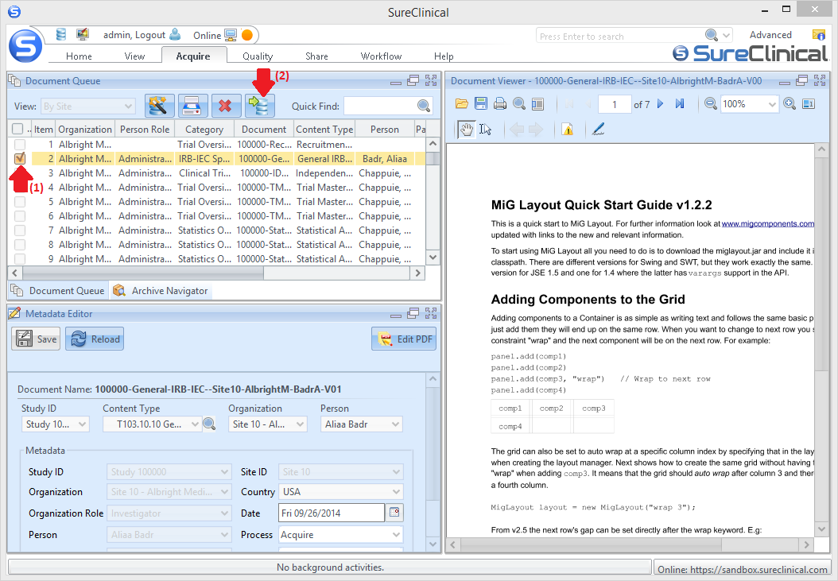Select the hand pan tool

(467, 130)
